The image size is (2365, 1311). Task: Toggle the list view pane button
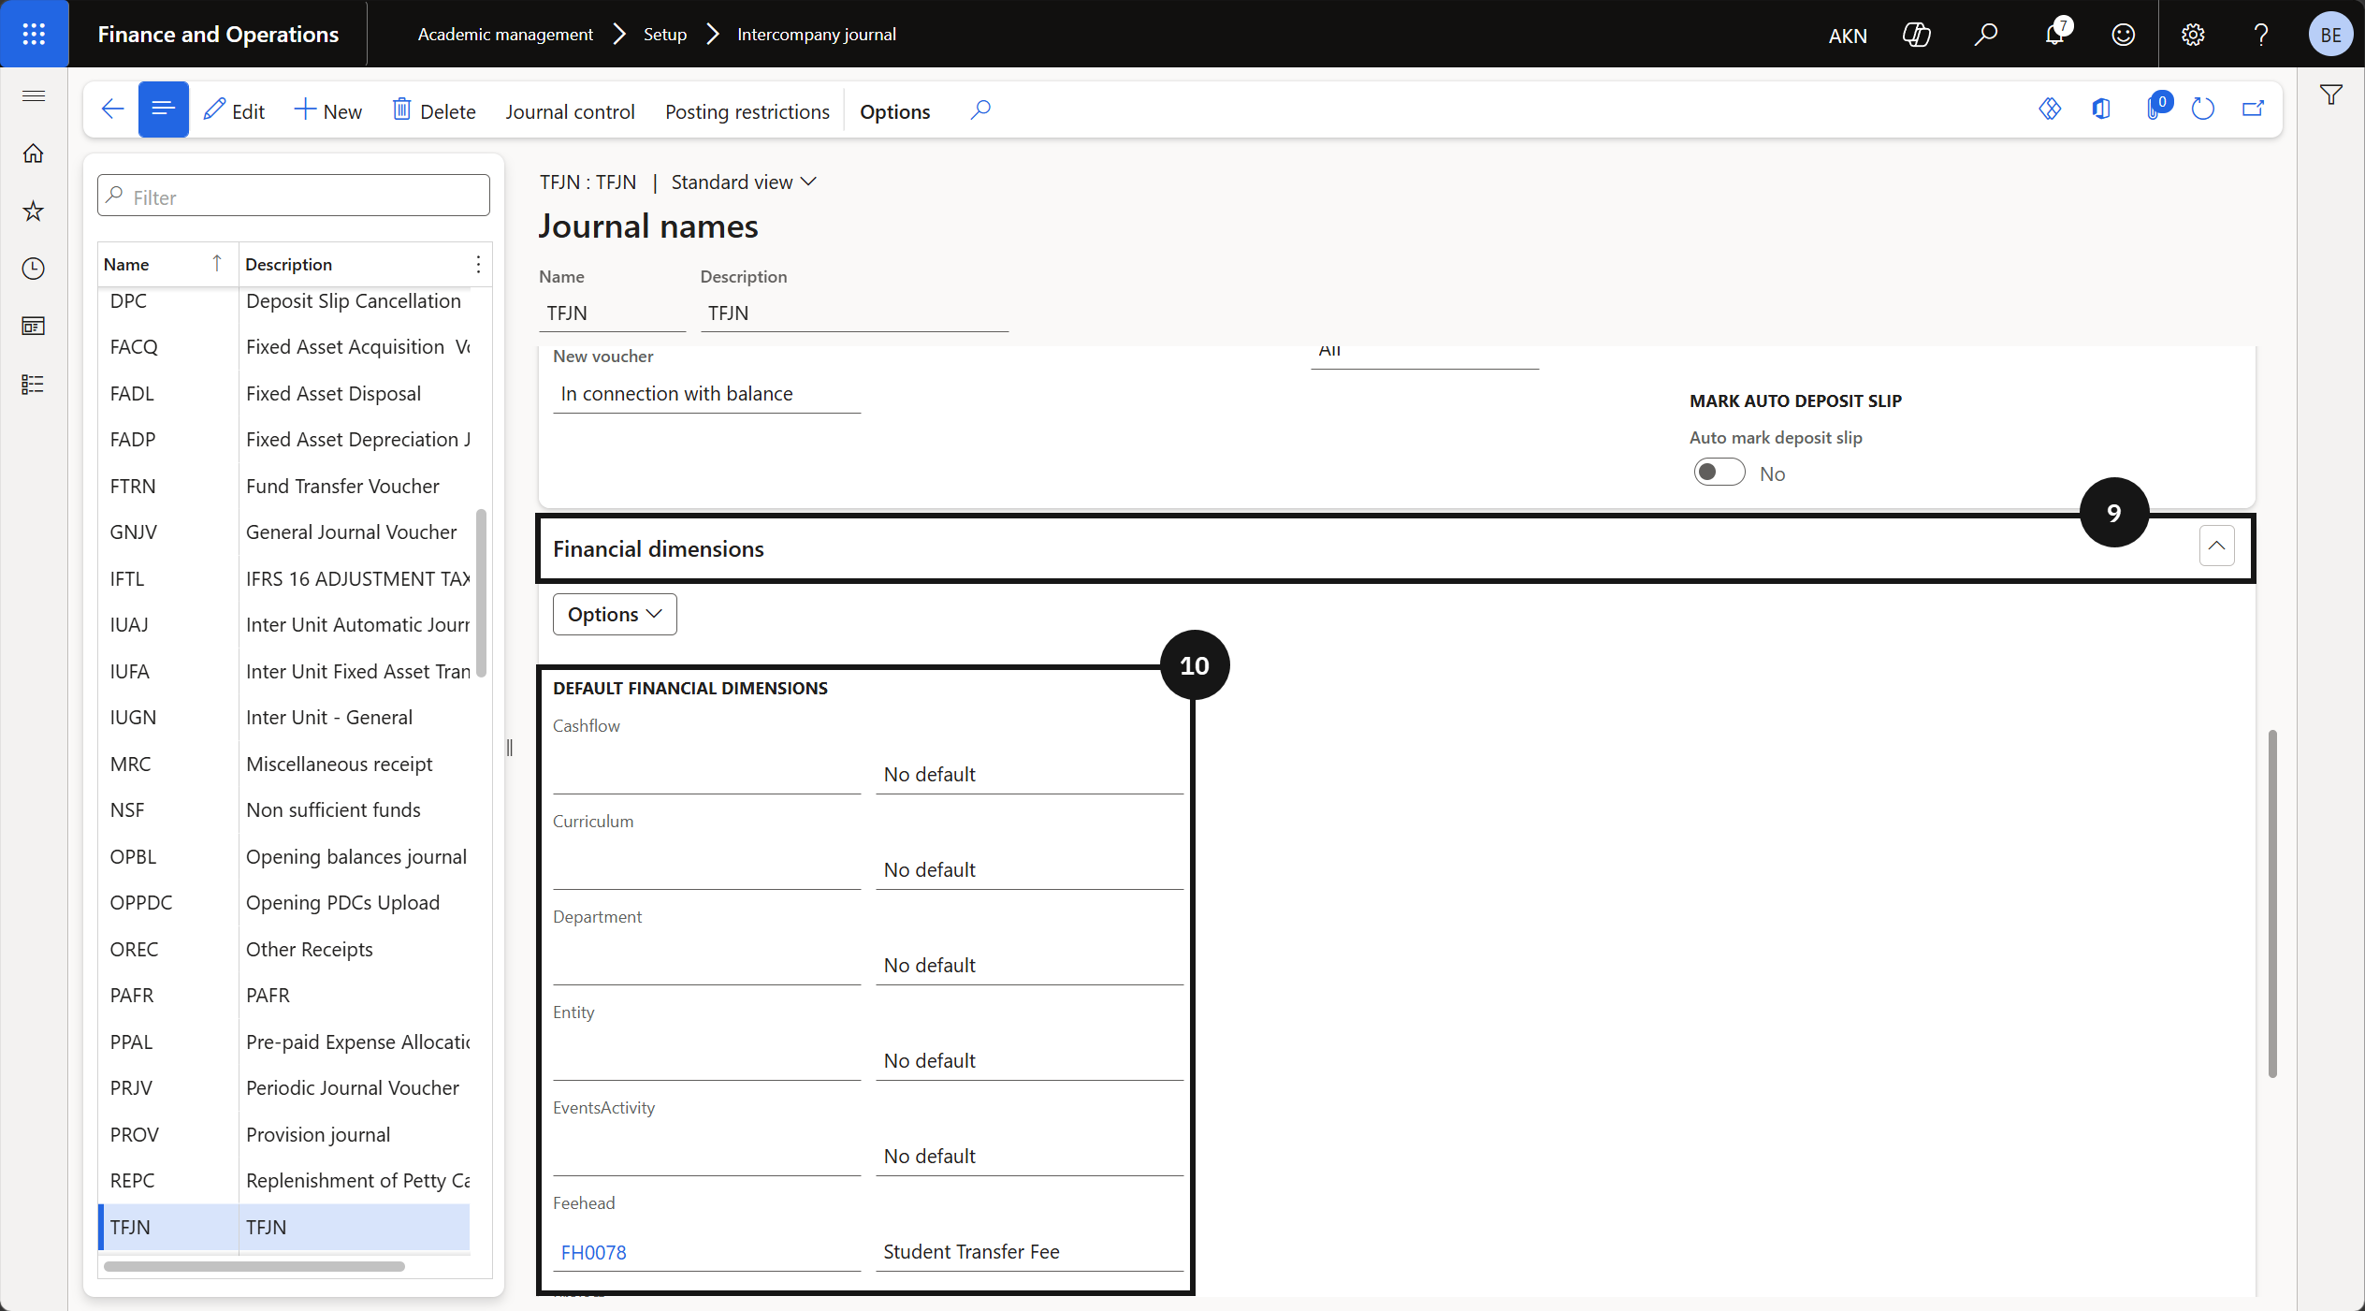point(163,109)
